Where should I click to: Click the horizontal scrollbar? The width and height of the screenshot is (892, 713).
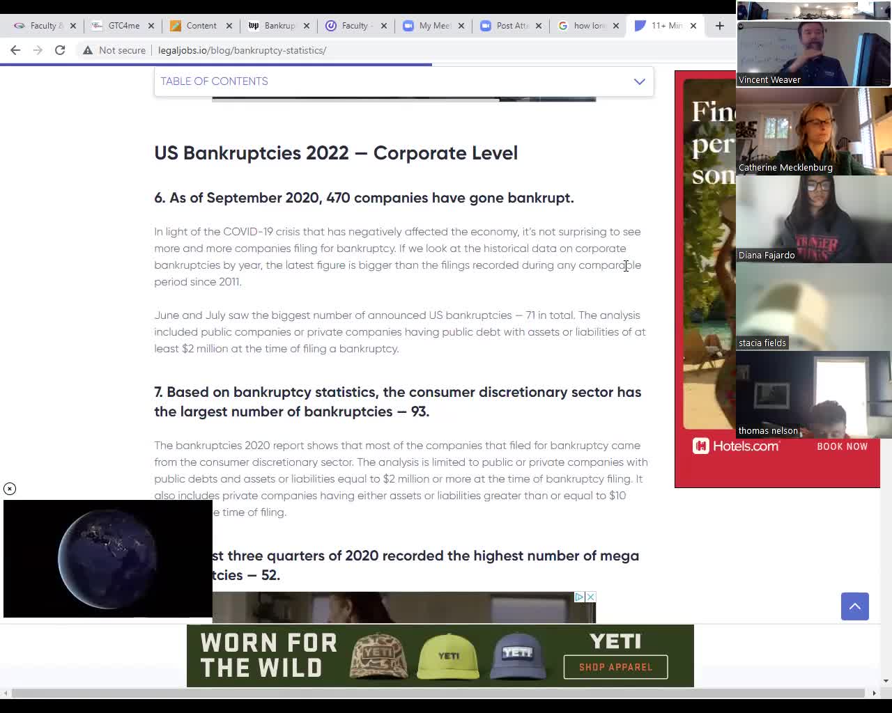click(x=439, y=693)
